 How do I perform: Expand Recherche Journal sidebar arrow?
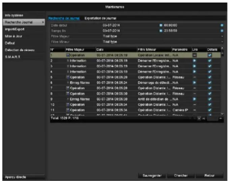[x=43, y=22]
